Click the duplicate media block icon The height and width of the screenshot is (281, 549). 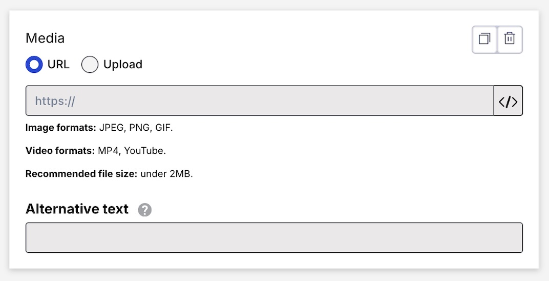484,39
